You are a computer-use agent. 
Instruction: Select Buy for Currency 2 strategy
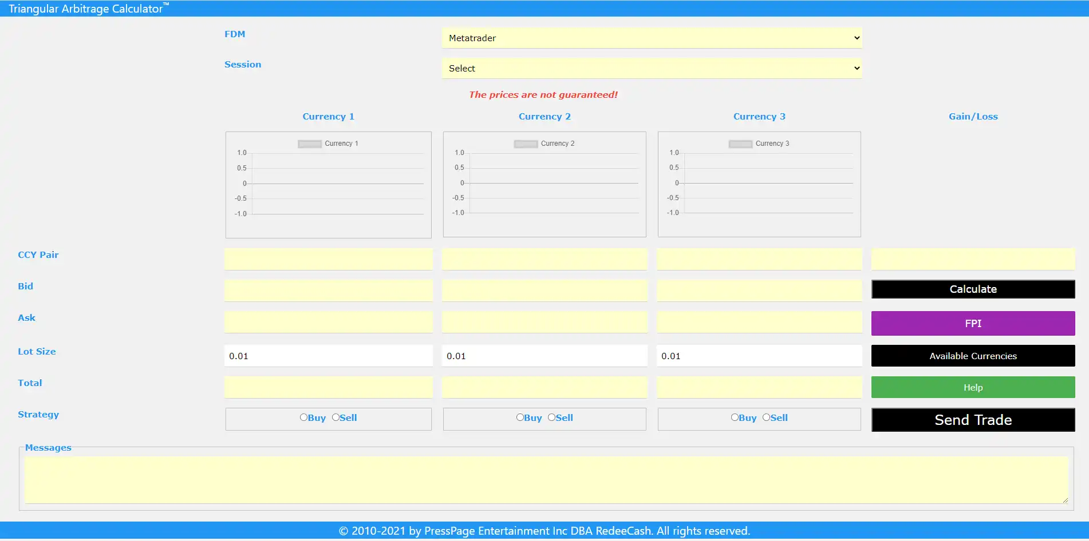[x=520, y=417]
